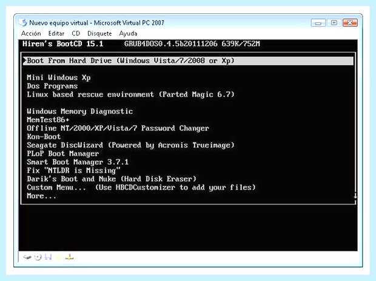Select Kon-Boot entry

point(44,136)
